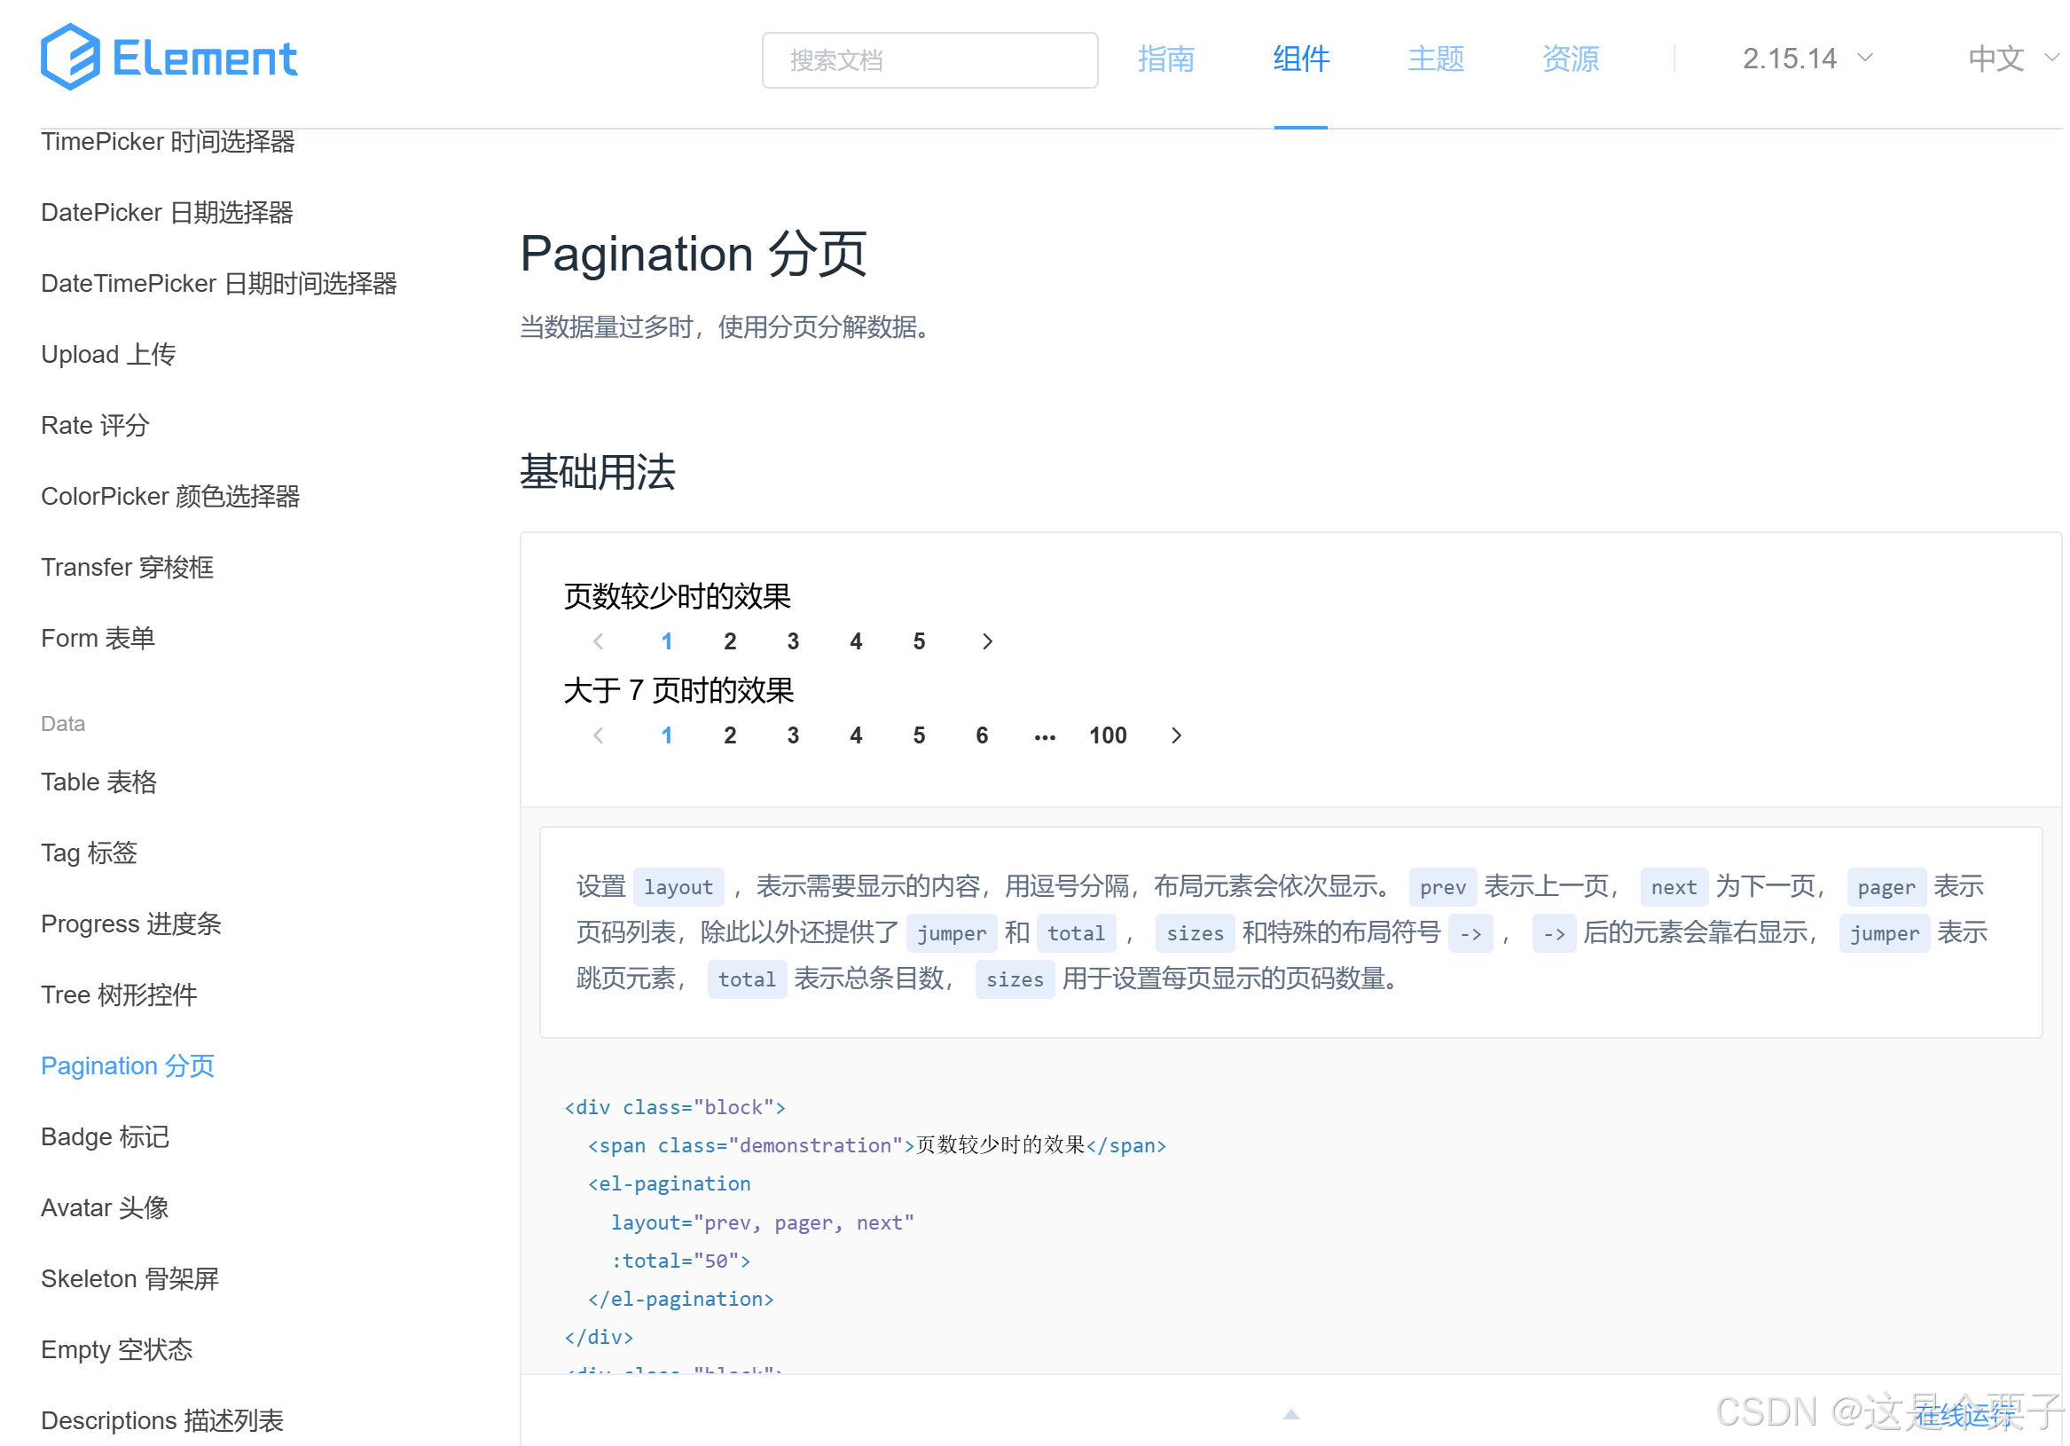Focus the 搜索文档 search field

pos(930,60)
